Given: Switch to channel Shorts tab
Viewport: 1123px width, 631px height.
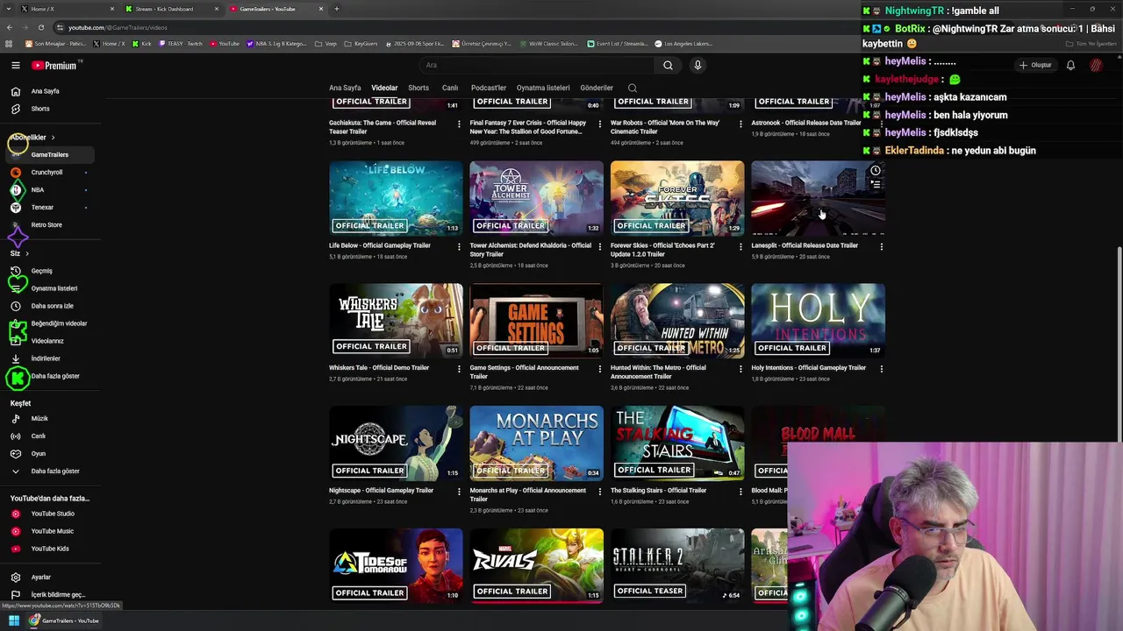Looking at the screenshot, I should (x=418, y=88).
